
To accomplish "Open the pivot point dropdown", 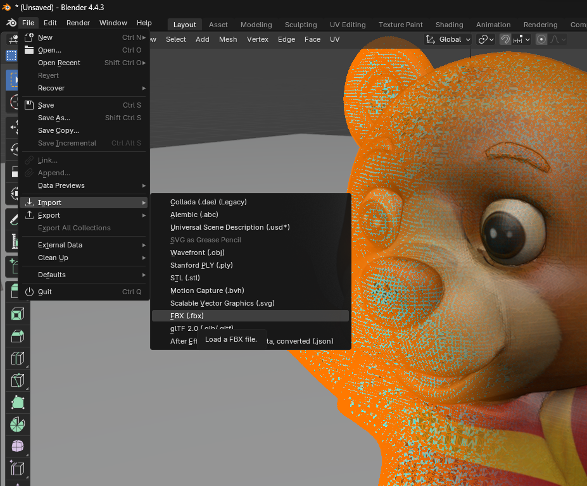I will [x=486, y=39].
